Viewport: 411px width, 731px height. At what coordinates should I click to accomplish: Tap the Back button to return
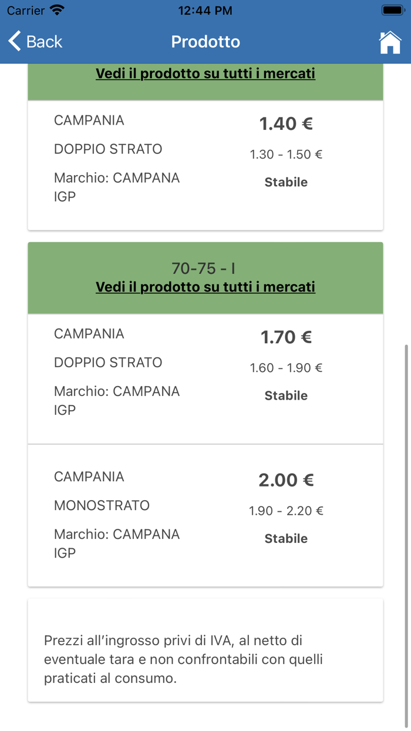coord(34,41)
